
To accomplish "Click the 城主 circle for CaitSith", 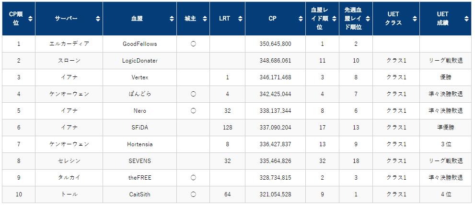I will pyautogui.click(x=193, y=194).
